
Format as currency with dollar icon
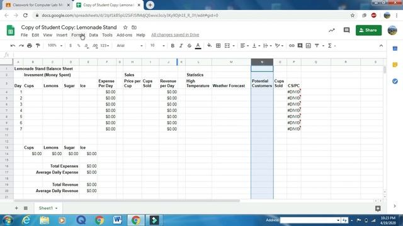[x=71, y=46]
